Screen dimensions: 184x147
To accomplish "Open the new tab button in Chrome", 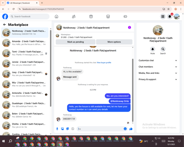I will pos(42,3).
